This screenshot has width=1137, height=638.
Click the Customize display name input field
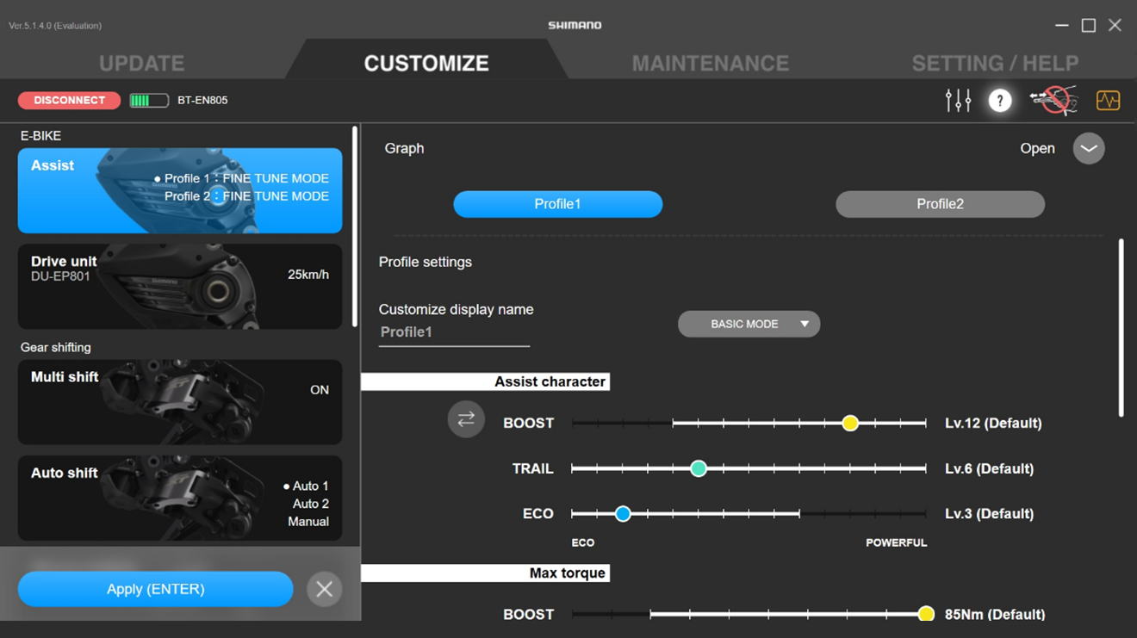tap(454, 332)
